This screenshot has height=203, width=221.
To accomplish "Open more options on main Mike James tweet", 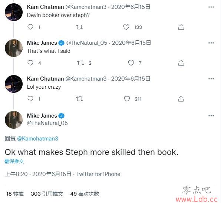I will click(211, 116).
